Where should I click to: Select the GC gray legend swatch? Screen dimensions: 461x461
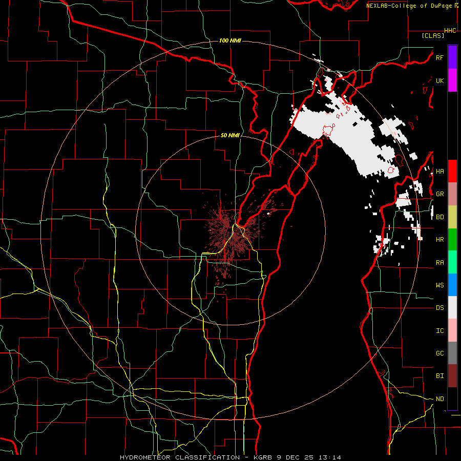pos(452,353)
